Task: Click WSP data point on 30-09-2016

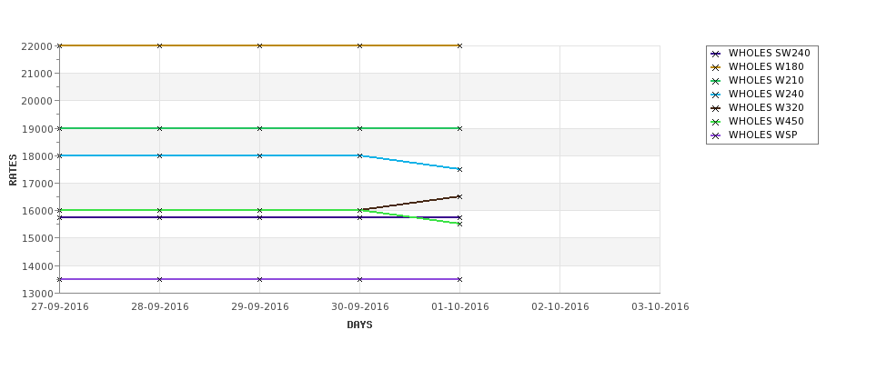Action: coord(359,279)
